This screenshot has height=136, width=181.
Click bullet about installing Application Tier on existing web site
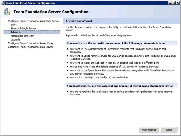114,63
